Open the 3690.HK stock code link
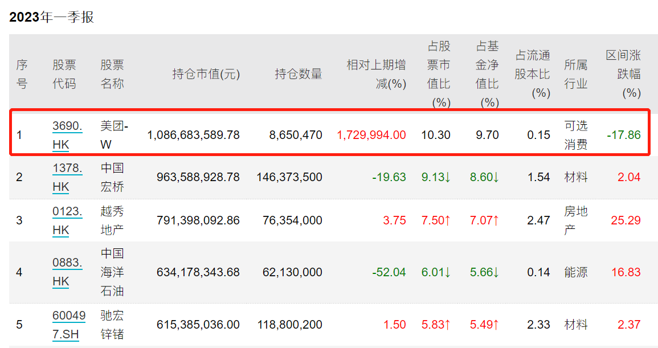Viewport: 658px width, 348px height. 67,135
